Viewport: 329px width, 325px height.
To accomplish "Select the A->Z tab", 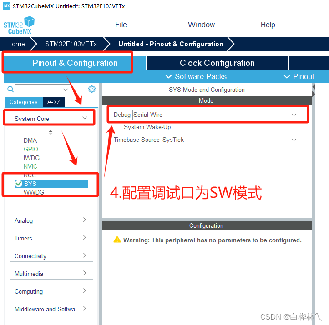I will 54,102.
